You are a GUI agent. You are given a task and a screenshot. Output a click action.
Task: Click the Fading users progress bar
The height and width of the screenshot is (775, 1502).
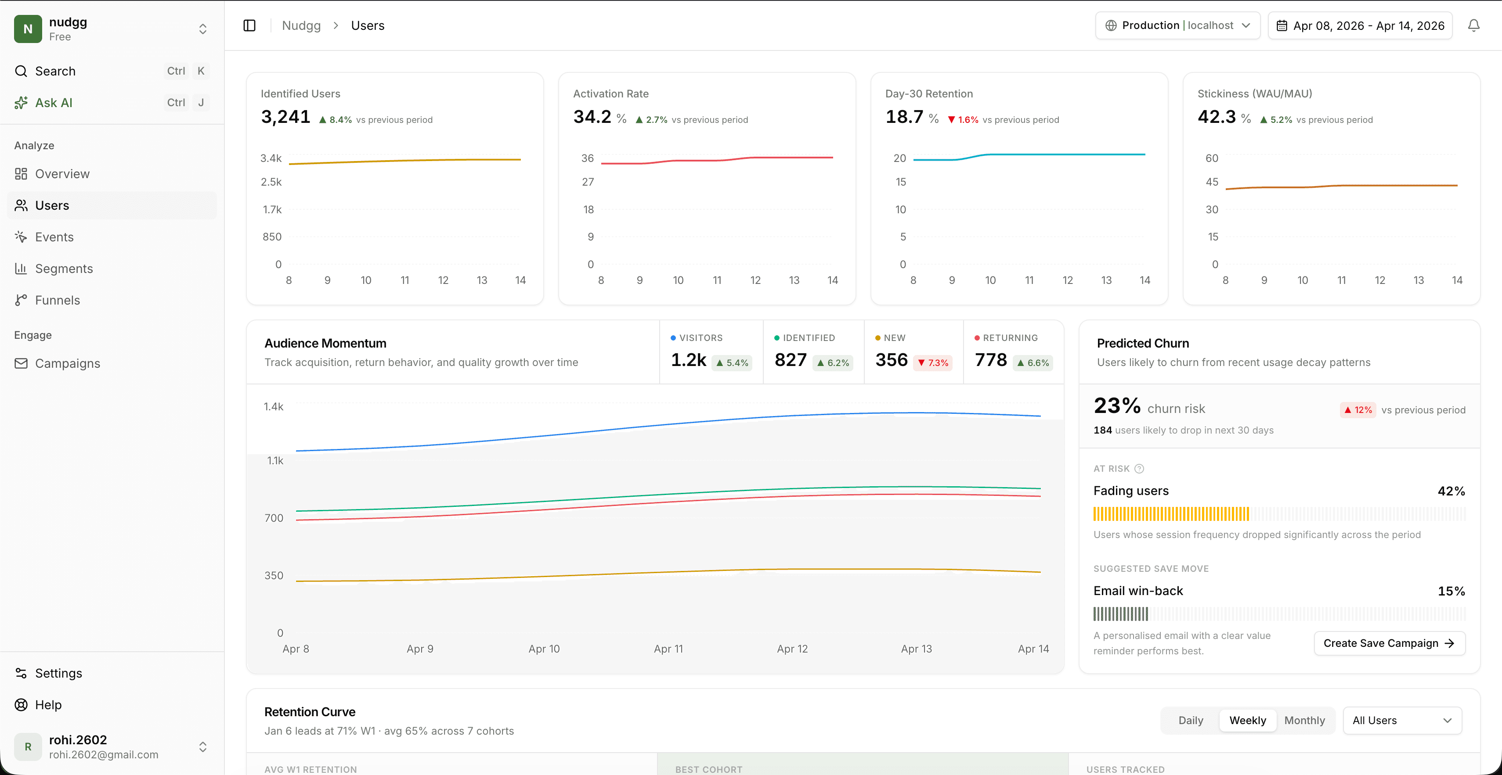click(1279, 513)
